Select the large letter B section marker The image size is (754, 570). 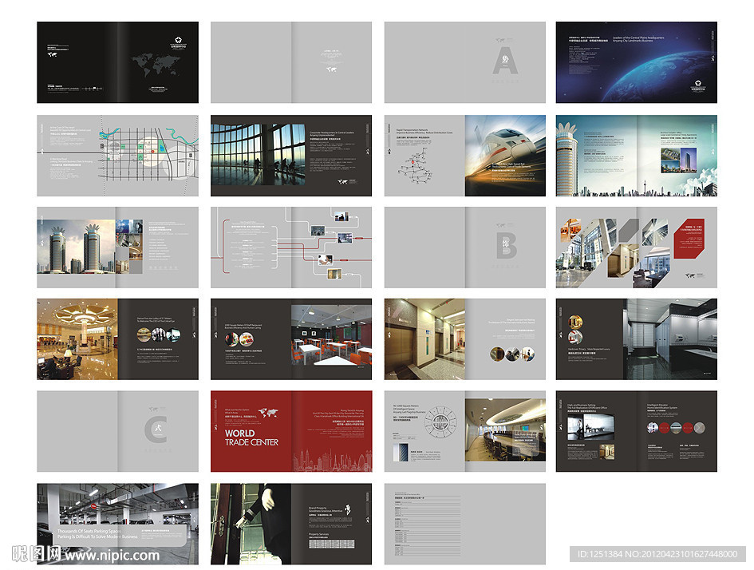506,245
